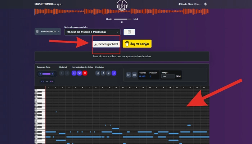This screenshot has height=144, width=252.
Task: Set precision to third note value
Action: (x=108, y=73)
